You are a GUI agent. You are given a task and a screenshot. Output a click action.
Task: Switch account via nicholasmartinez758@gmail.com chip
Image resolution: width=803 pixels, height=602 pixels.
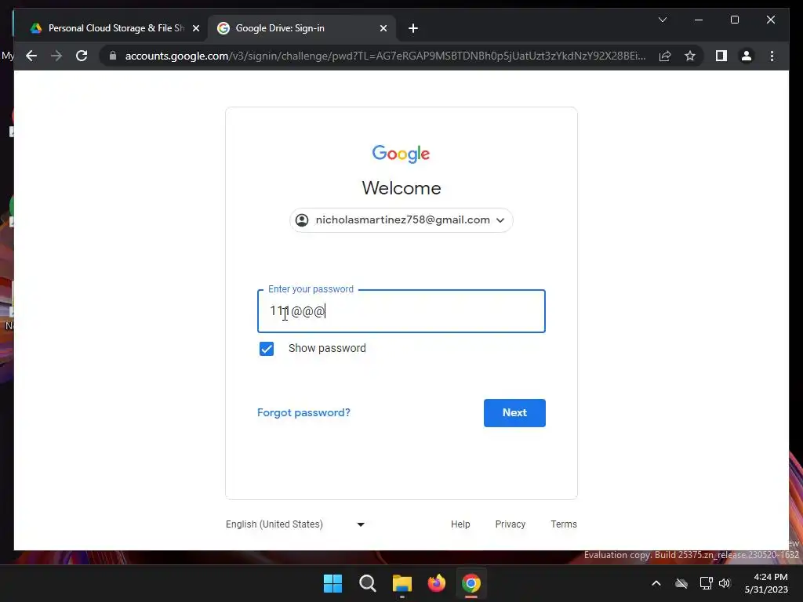pos(401,220)
